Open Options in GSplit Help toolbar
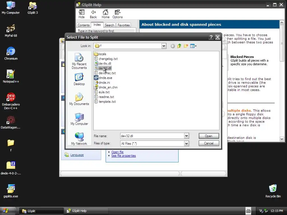The width and height of the screenshot is (287, 215). click(x=117, y=14)
